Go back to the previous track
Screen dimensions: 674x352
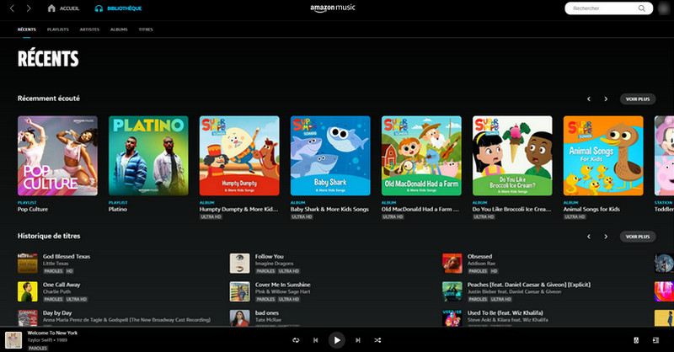(316, 339)
